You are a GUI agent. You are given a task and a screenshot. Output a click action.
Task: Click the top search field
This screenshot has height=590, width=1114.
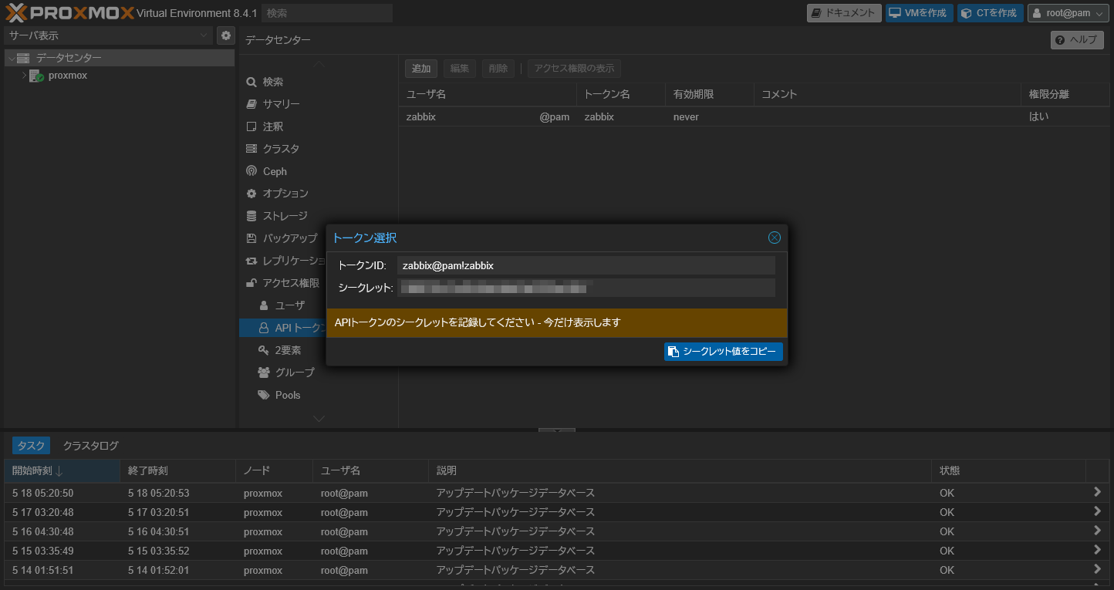[x=327, y=13]
